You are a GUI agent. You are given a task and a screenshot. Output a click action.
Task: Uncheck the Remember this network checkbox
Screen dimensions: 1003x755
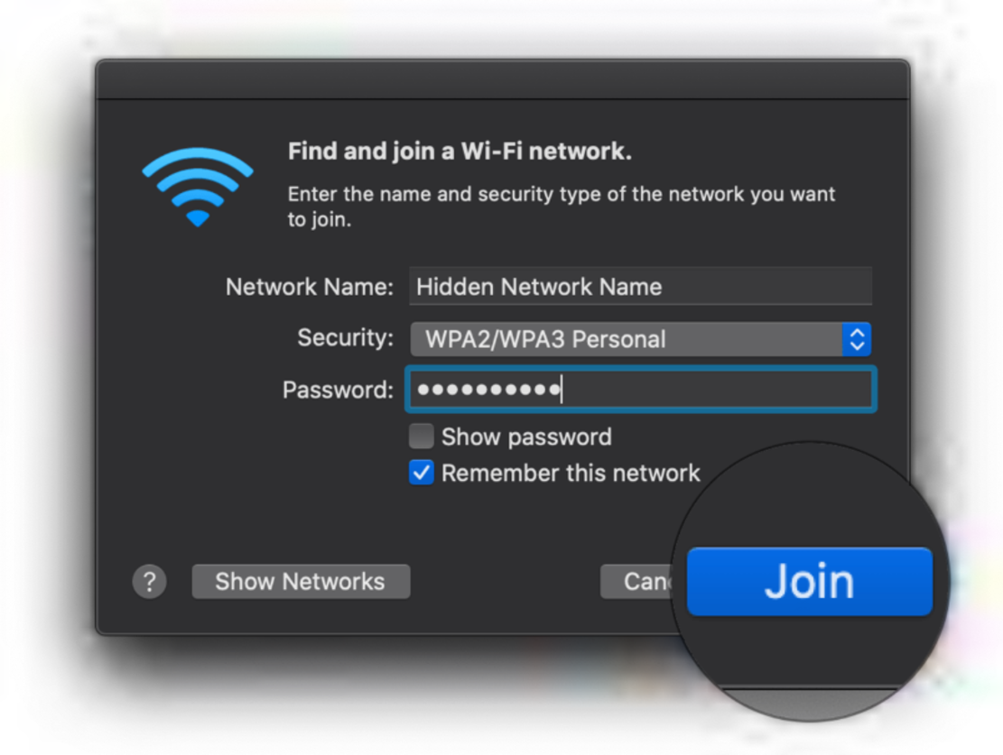(x=422, y=473)
